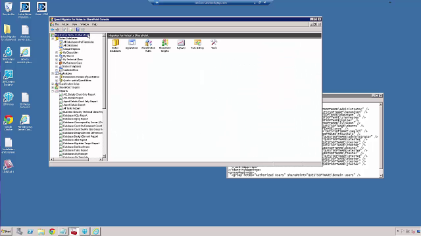Screen dimensions: 421x236
Task: Select the root Migrator for Notes to SharePoint node
Action: click(x=72, y=35)
